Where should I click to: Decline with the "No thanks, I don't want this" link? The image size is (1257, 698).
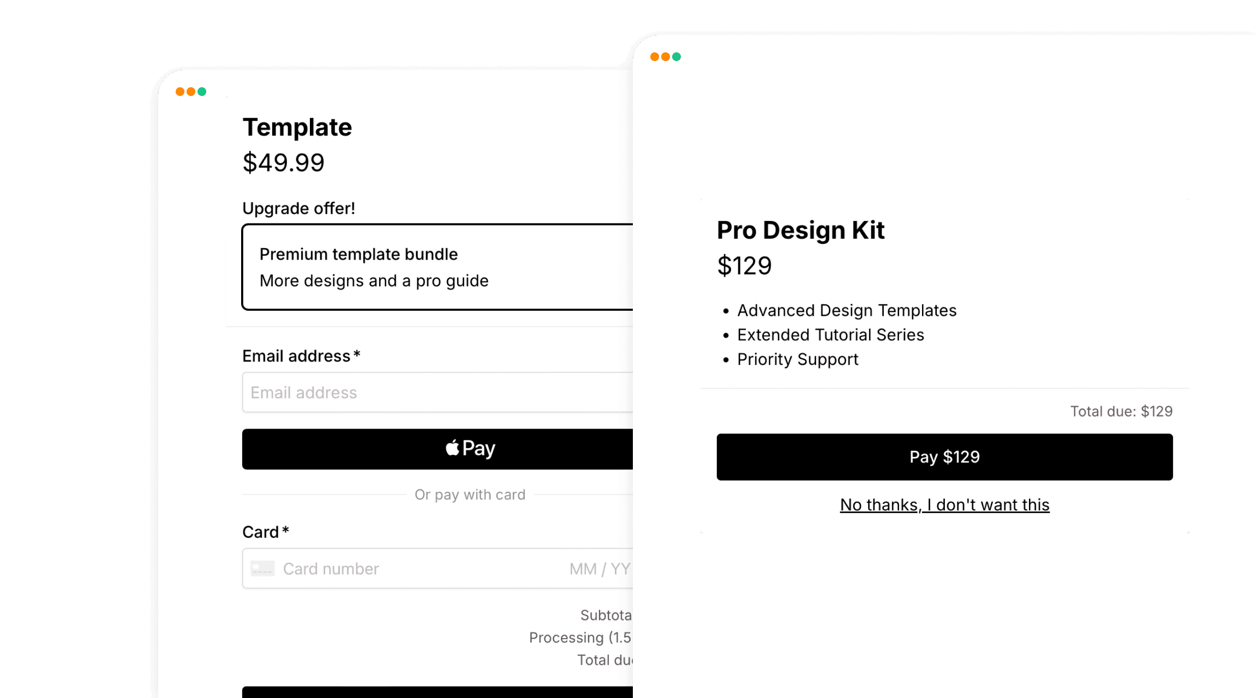[944, 505]
